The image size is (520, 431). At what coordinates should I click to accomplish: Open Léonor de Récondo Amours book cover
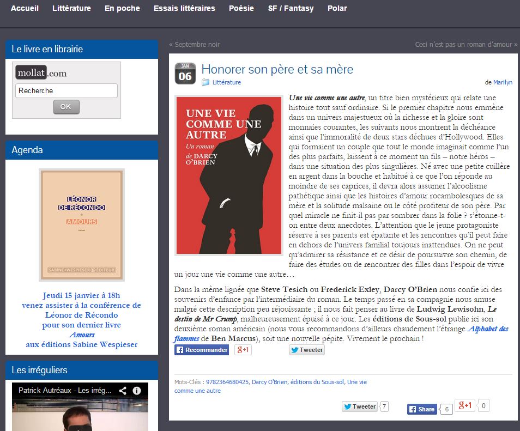click(x=82, y=225)
